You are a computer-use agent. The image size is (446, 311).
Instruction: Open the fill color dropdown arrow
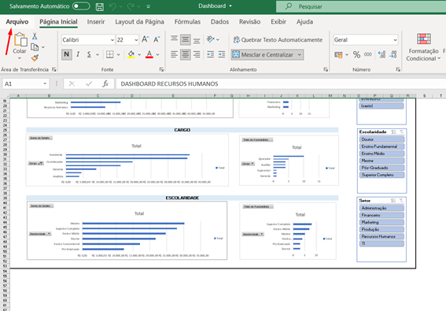[139, 54]
